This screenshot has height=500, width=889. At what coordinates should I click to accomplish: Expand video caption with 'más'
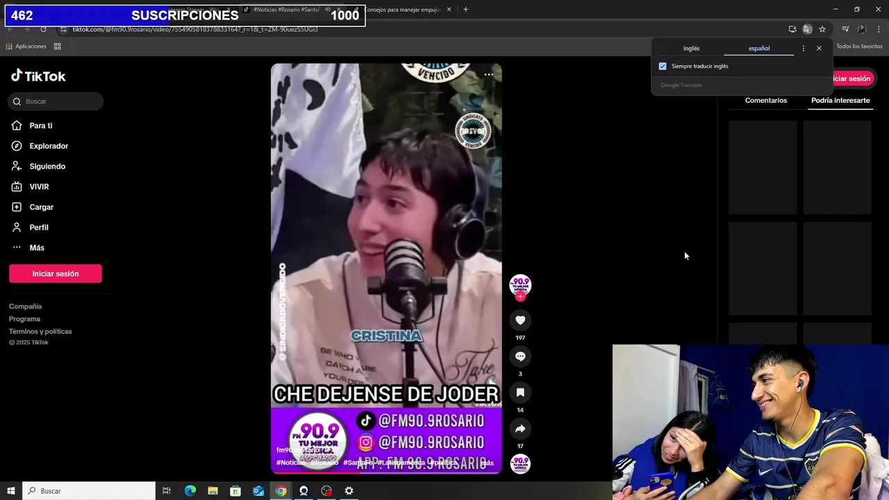tap(487, 463)
